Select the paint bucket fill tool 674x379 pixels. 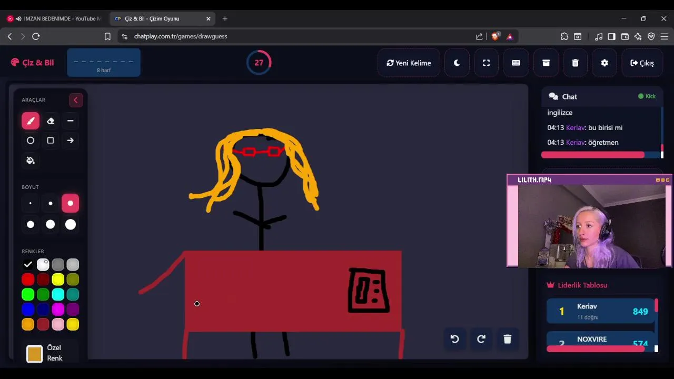point(31,161)
